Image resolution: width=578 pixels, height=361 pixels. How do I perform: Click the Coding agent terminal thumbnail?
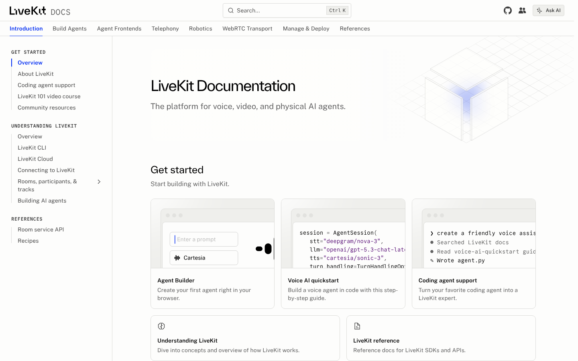coord(474,233)
